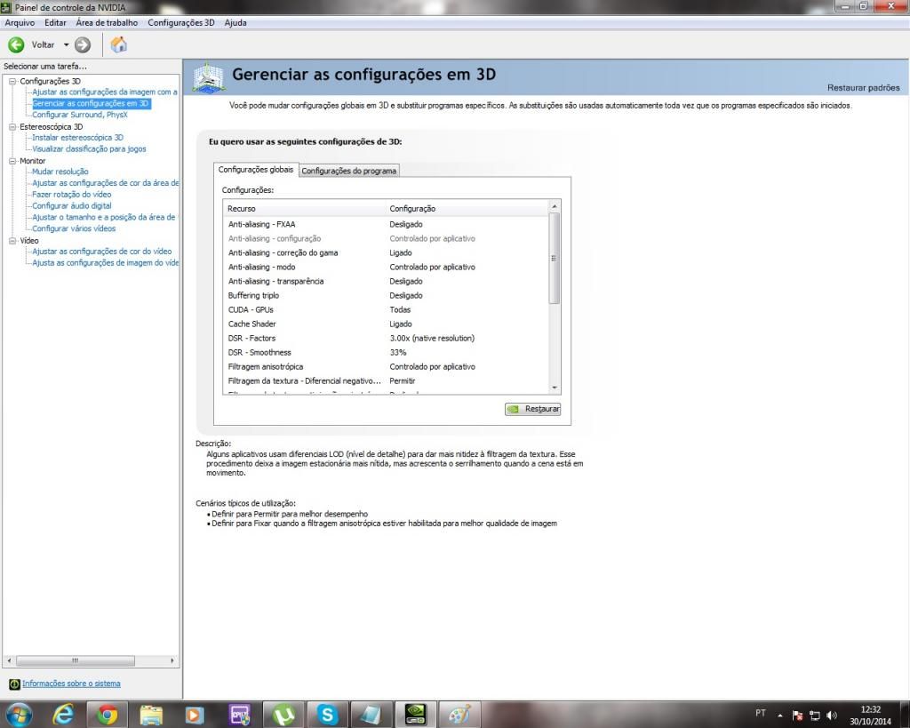Open Skype from the taskbar
Image resolution: width=910 pixels, height=728 pixels.
click(x=327, y=715)
